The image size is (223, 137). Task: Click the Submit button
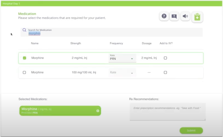click(x=191, y=130)
